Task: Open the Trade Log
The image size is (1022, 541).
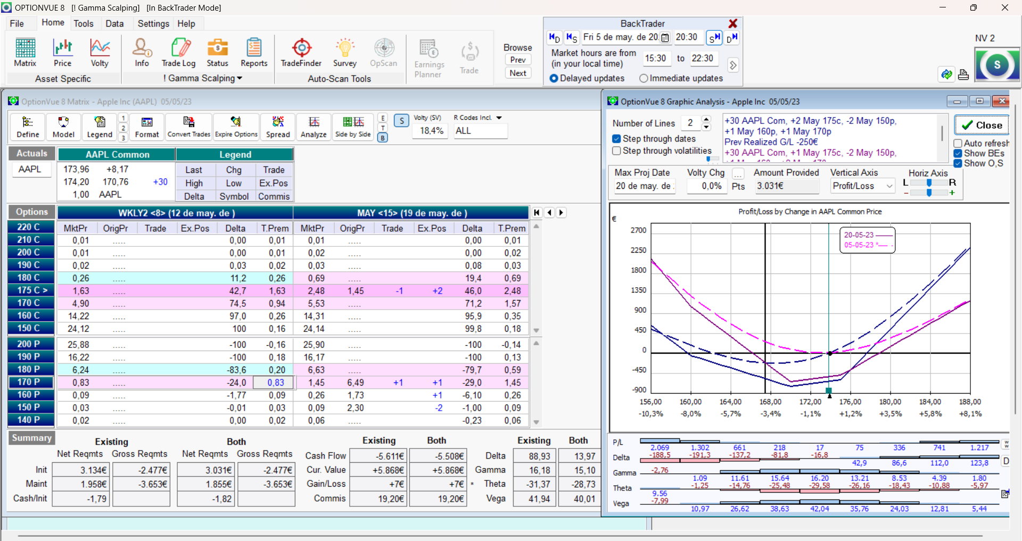Action: tap(178, 53)
